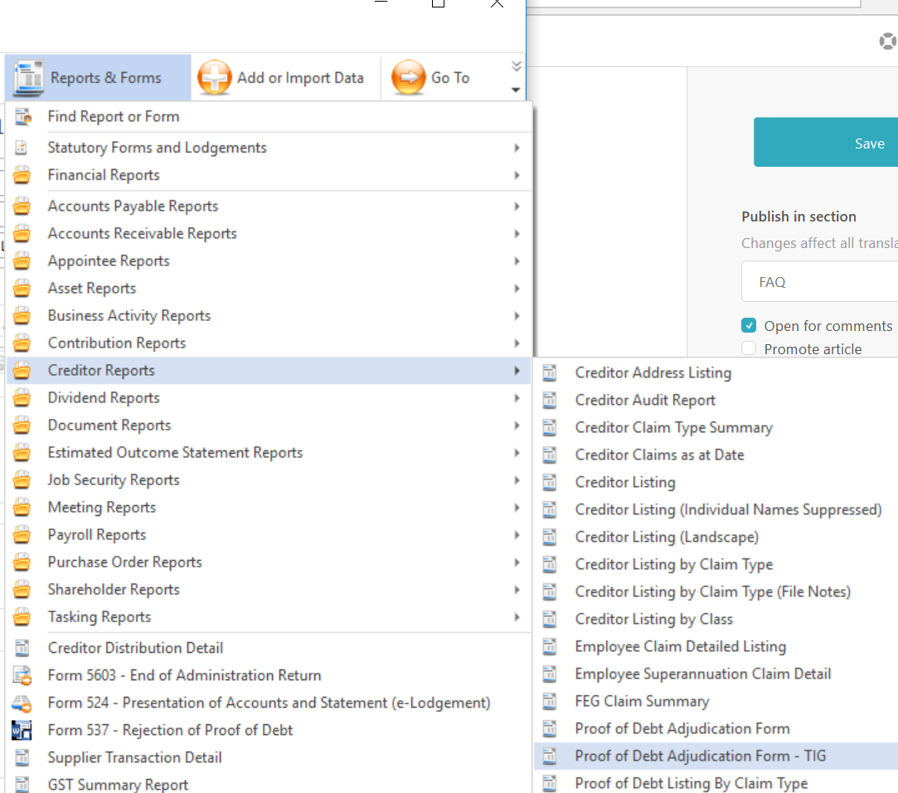
Task: Open the GST Summary Report
Action: [x=118, y=784]
